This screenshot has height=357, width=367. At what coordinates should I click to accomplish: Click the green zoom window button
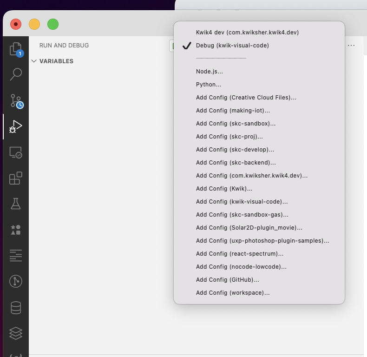coord(53,24)
